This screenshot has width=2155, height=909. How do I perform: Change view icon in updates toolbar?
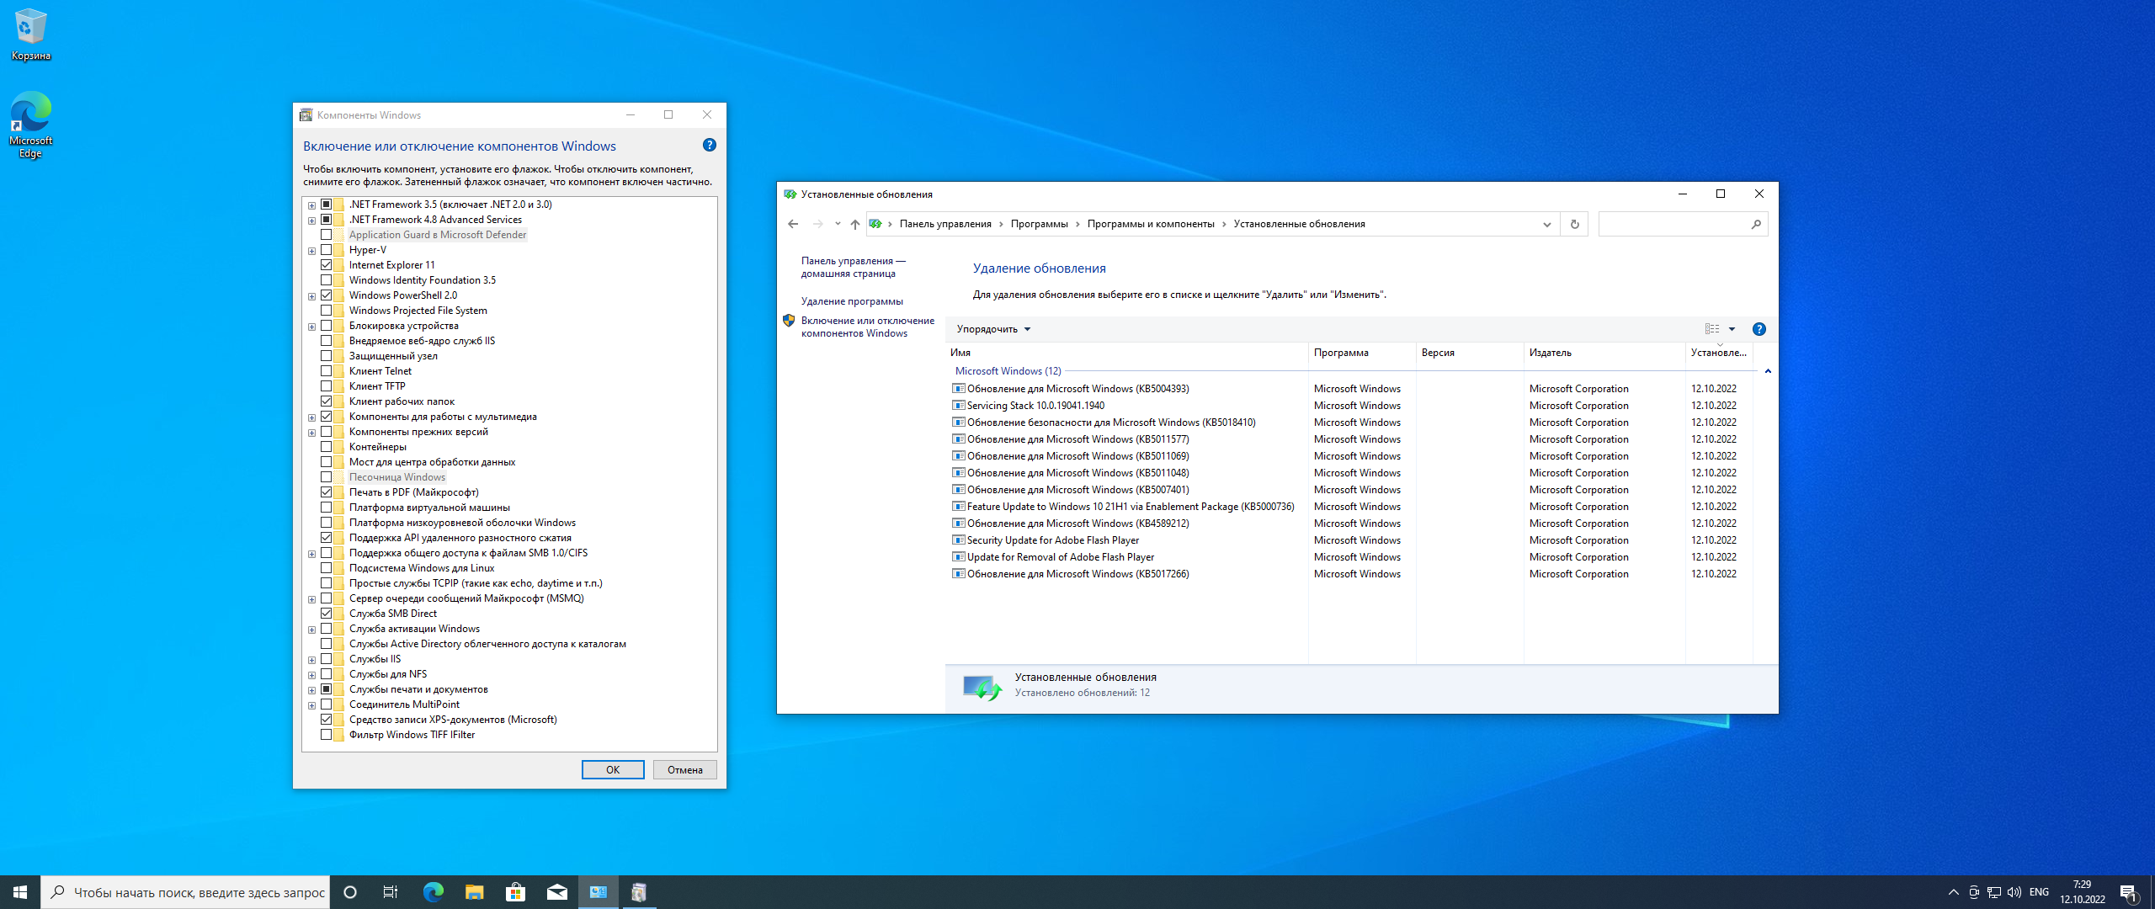1712,329
